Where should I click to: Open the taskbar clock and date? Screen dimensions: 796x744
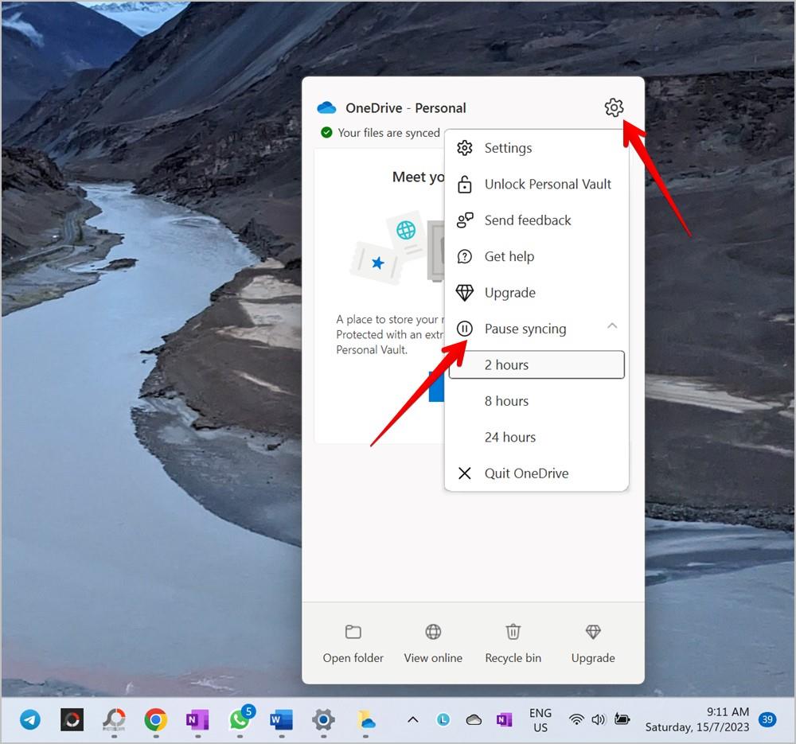click(x=697, y=719)
